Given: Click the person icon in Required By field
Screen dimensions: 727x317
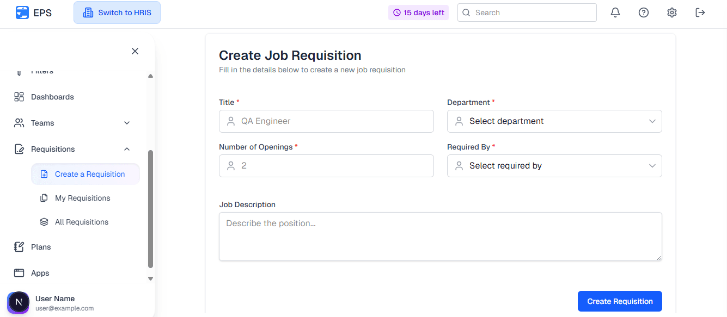Looking at the screenshot, I should [x=459, y=166].
